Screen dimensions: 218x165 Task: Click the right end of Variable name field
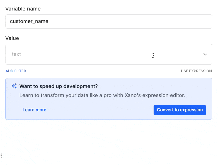point(204,22)
